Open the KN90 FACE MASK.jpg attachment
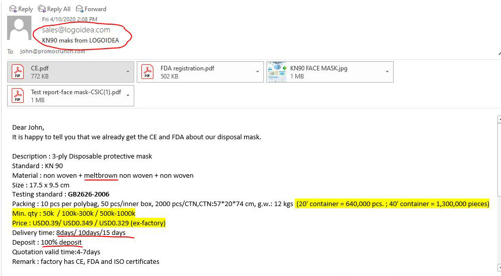 330,72
